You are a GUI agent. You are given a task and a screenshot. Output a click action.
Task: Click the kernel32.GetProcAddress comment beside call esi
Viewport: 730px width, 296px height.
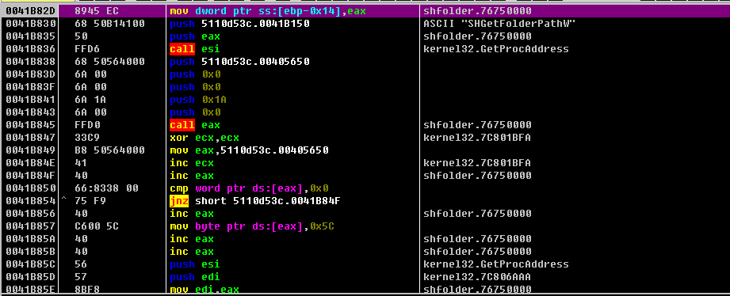pos(496,49)
